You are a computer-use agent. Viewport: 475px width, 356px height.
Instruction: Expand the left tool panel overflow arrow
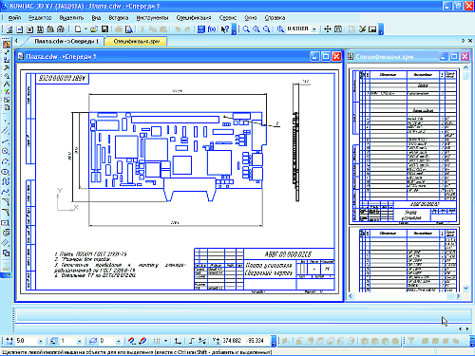click(7, 275)
